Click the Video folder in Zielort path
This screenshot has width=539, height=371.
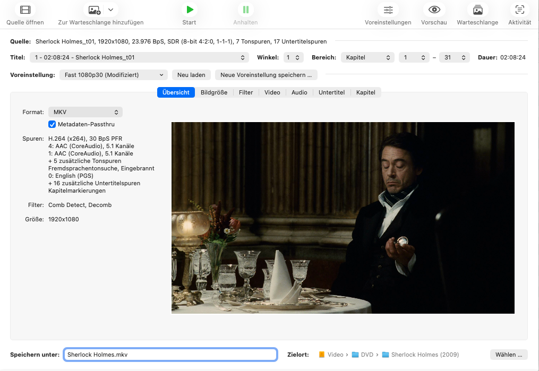click(331, 355)
